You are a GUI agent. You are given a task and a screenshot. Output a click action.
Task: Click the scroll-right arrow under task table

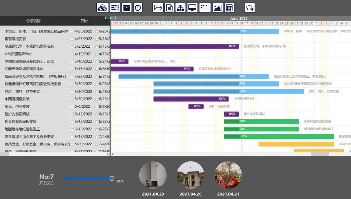tap(108, 154)
